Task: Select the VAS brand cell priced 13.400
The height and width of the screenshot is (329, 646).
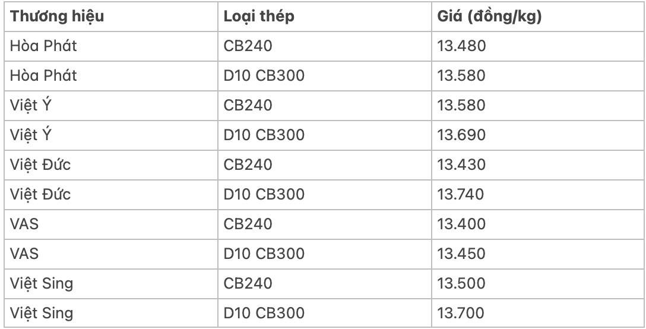Action: (x=25, y=224)
